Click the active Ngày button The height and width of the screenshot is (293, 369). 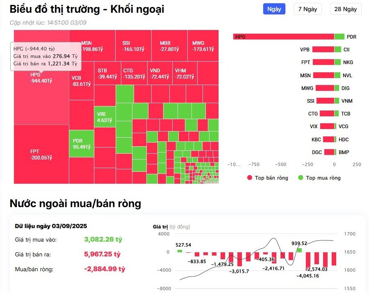tap(273, 9)
